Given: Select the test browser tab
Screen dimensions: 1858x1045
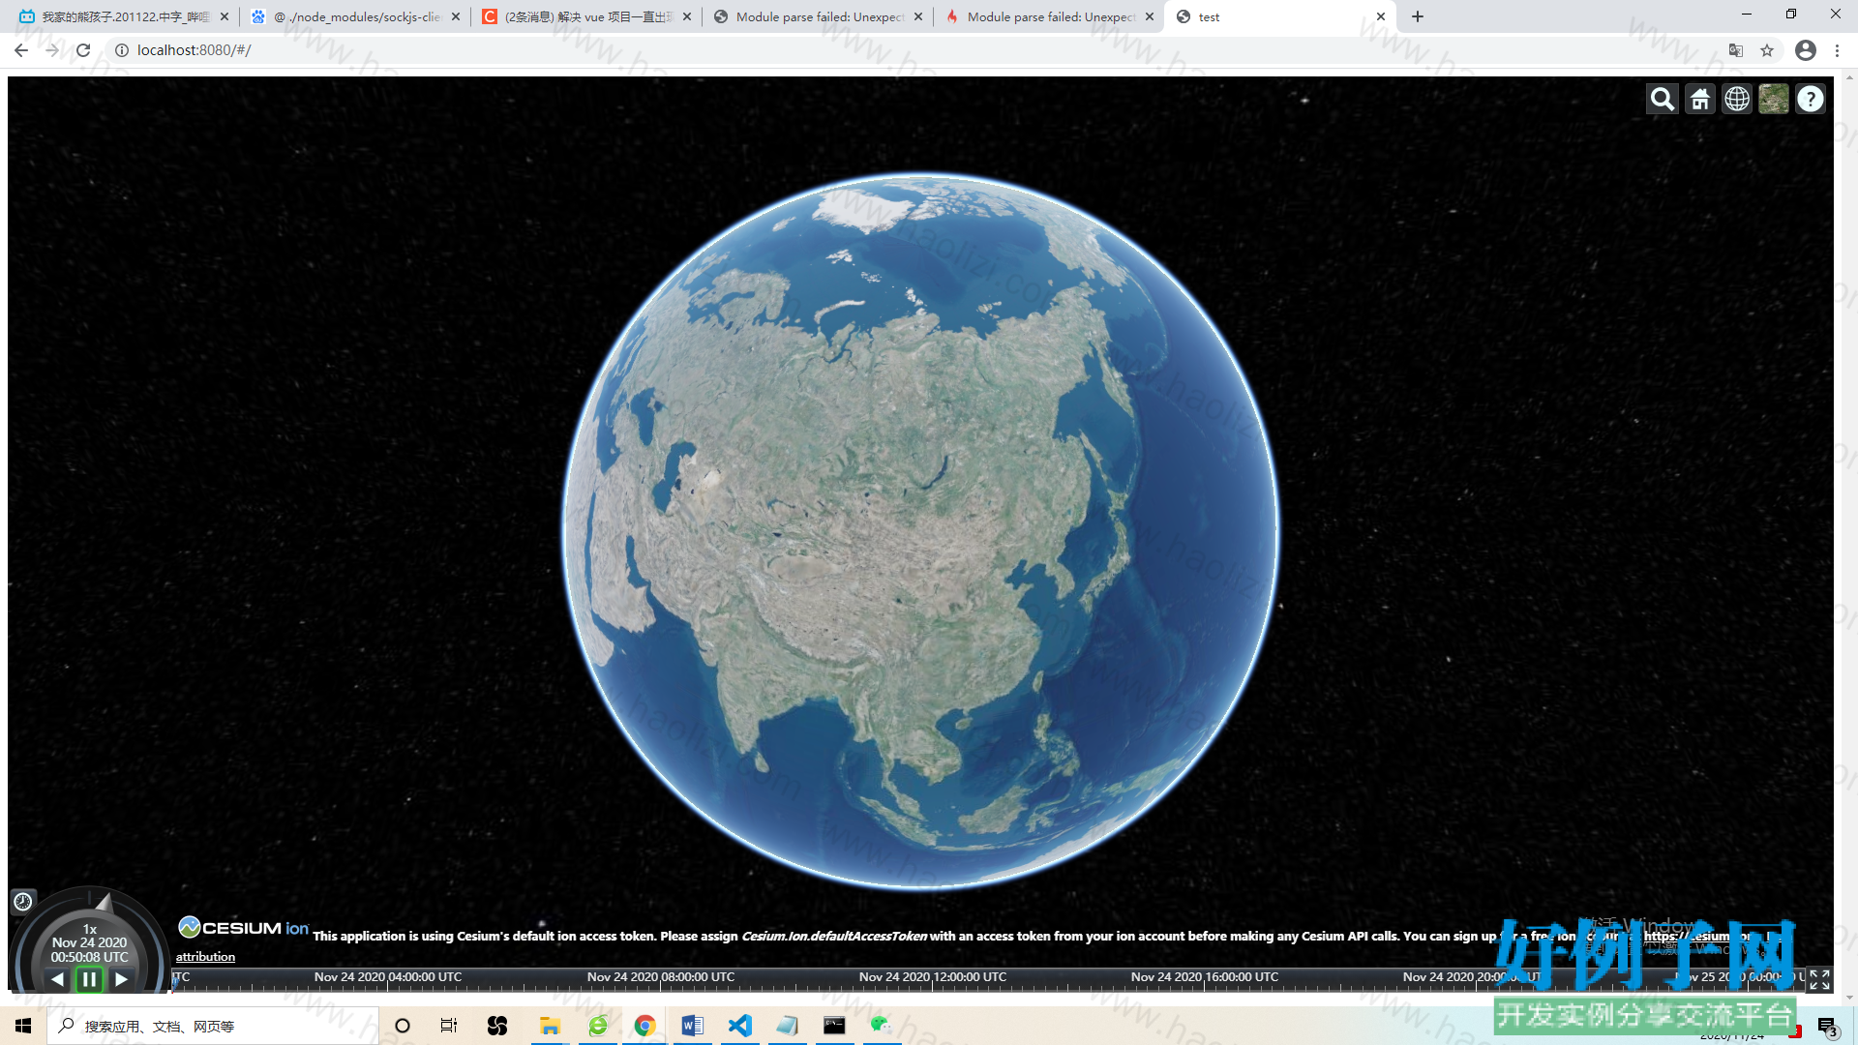Looking at the screenshot, I should [x=1280, y=16].
